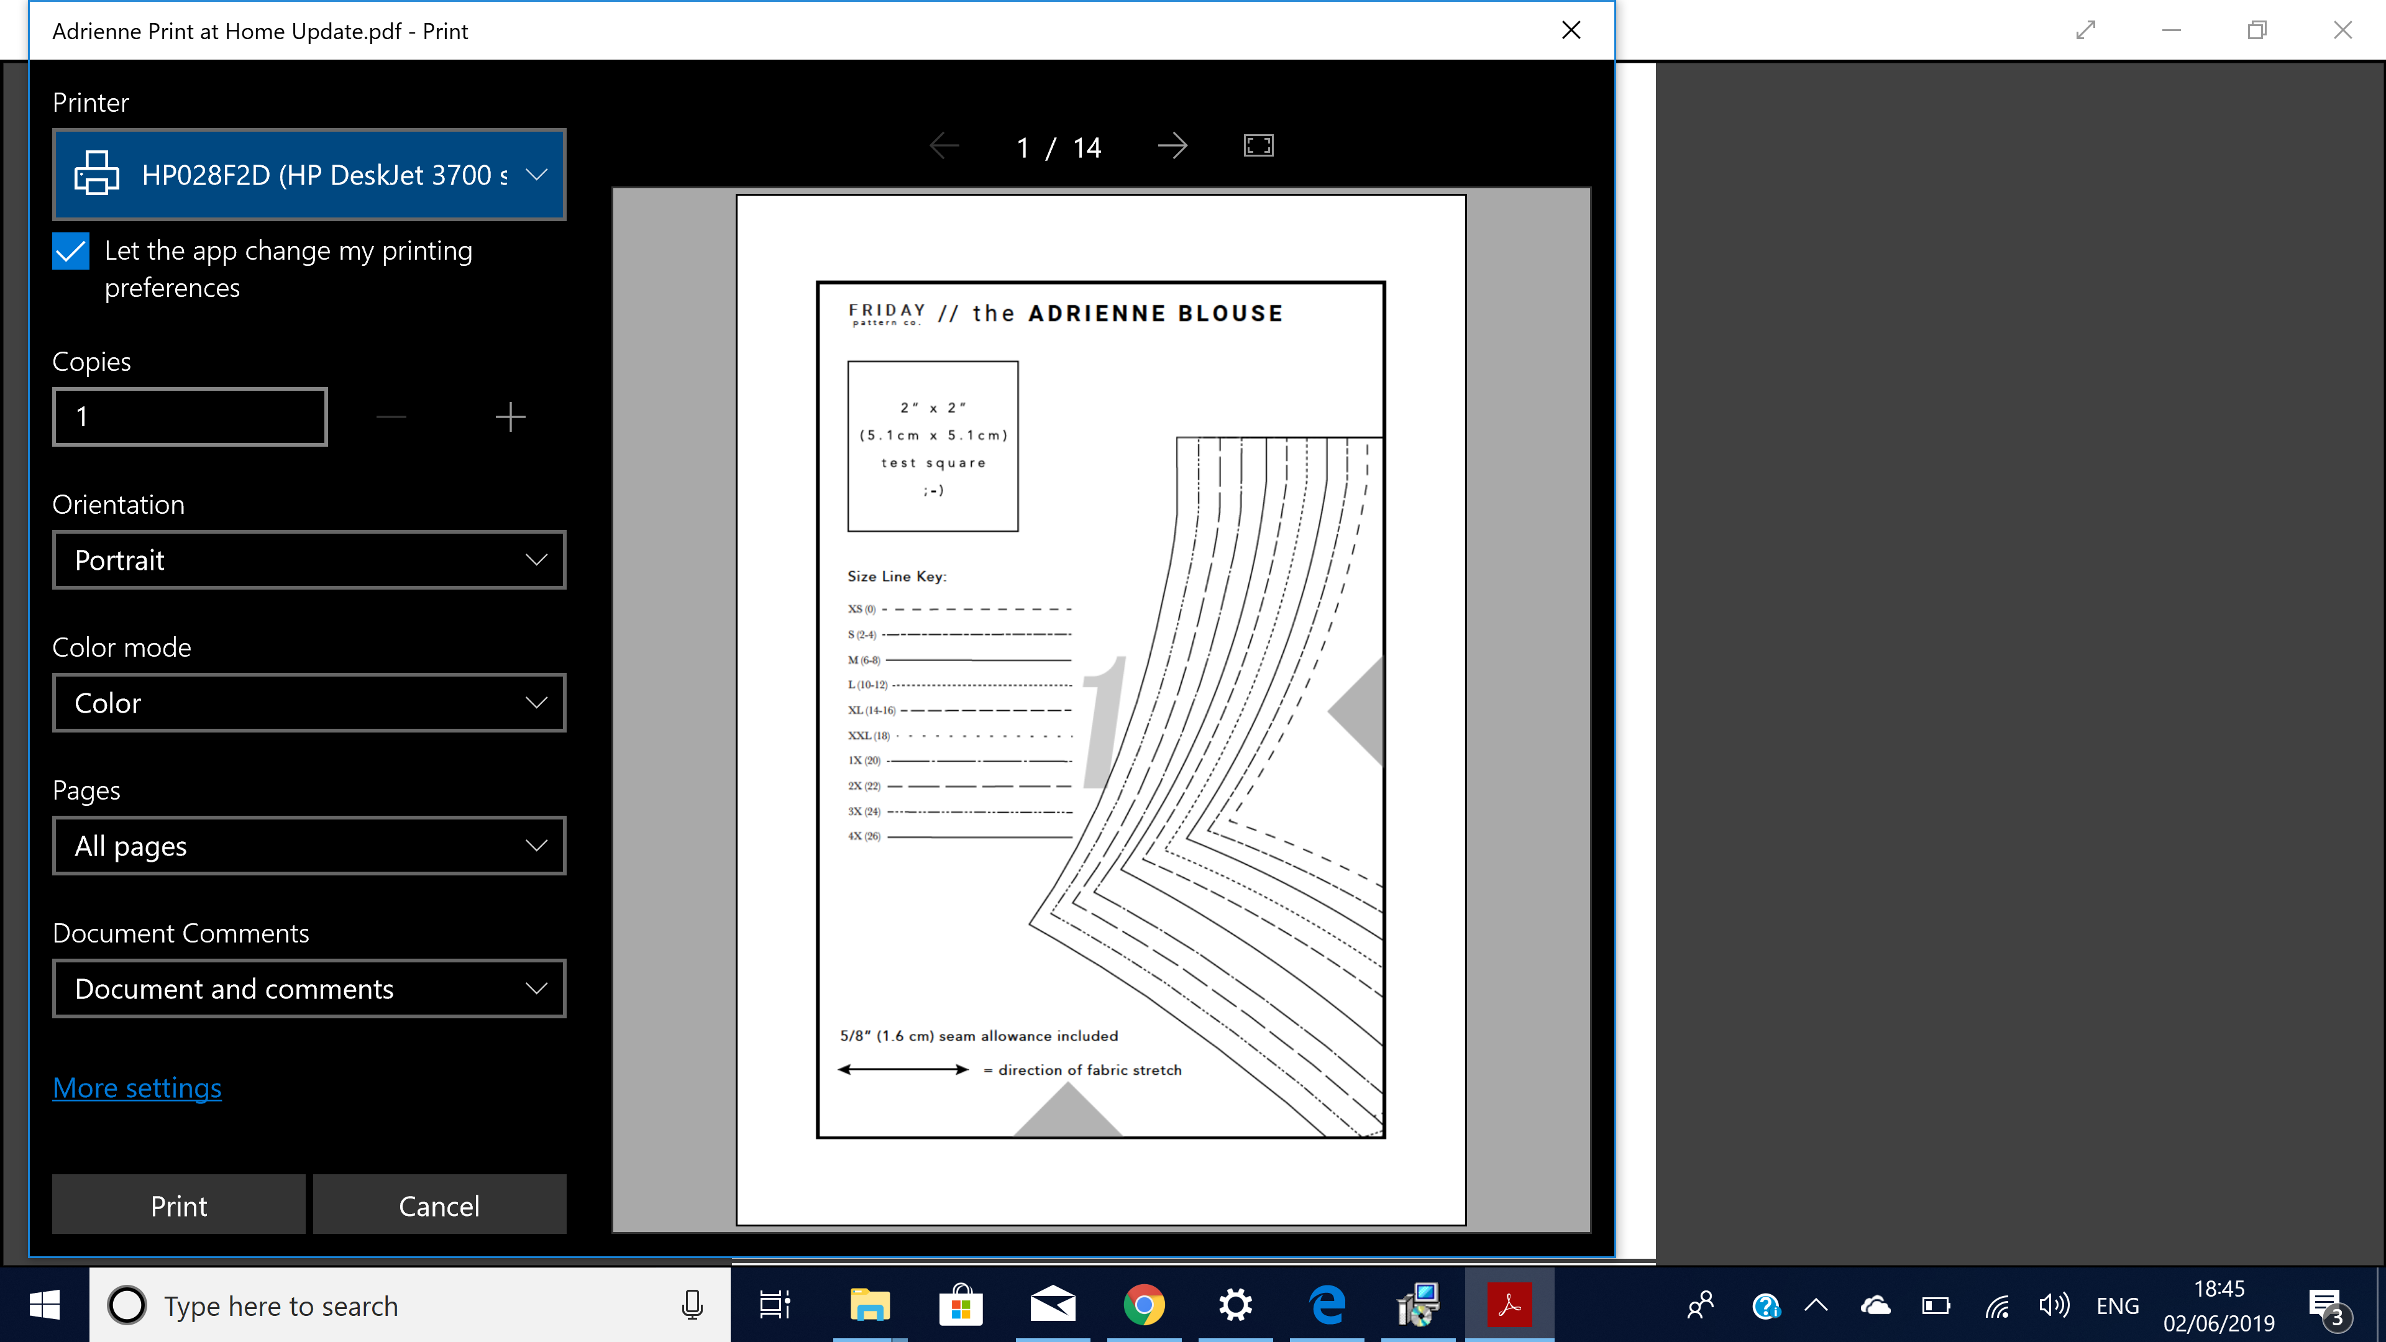Open the More settings link
Screen dimensions: 2386x1342
(137, 1087)
